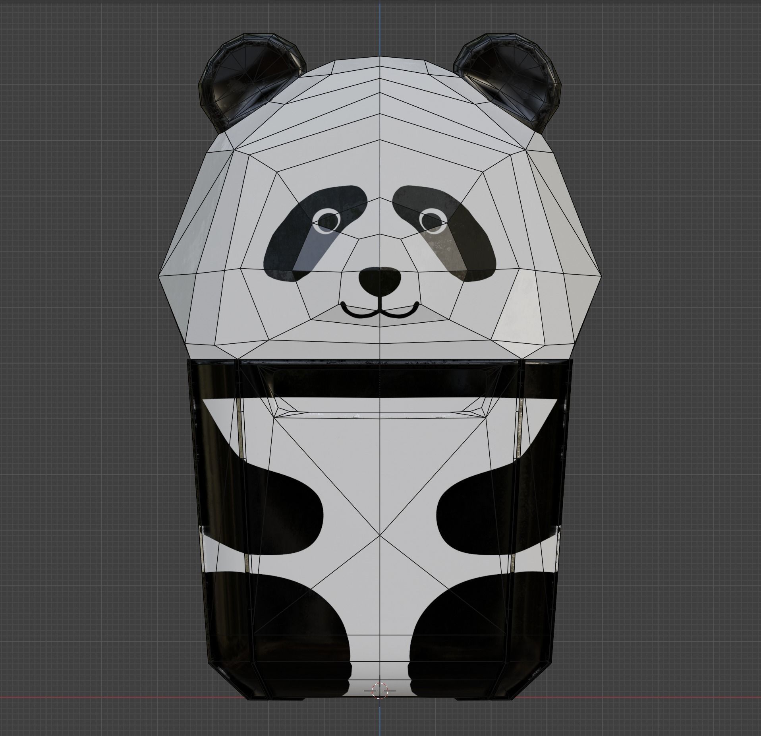Click the panda's smiling mouth line
This screenshot has width=761, height=736.
(x=380, y=307)
